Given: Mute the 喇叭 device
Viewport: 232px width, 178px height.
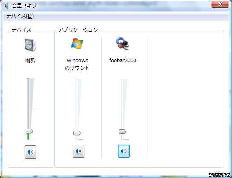Looking at the screenshot, I should [x=31, y=152].
